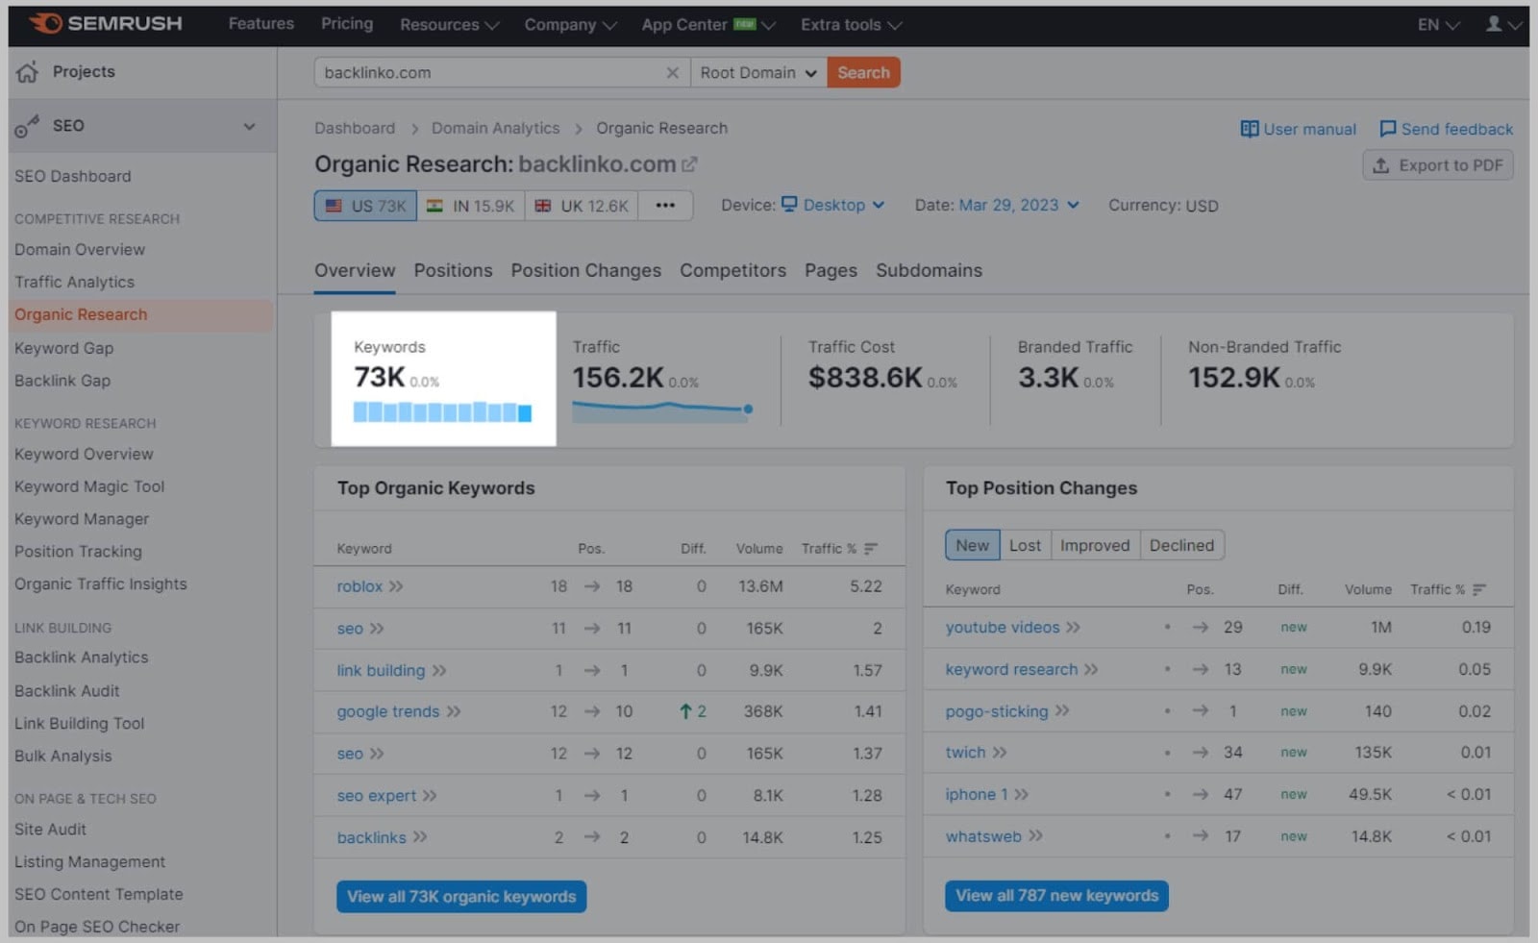Image resolution: width=1538 pixels, height=943 pixels.
Task: Click the double chevron next to roblox
Action: (x=396, y=586)
